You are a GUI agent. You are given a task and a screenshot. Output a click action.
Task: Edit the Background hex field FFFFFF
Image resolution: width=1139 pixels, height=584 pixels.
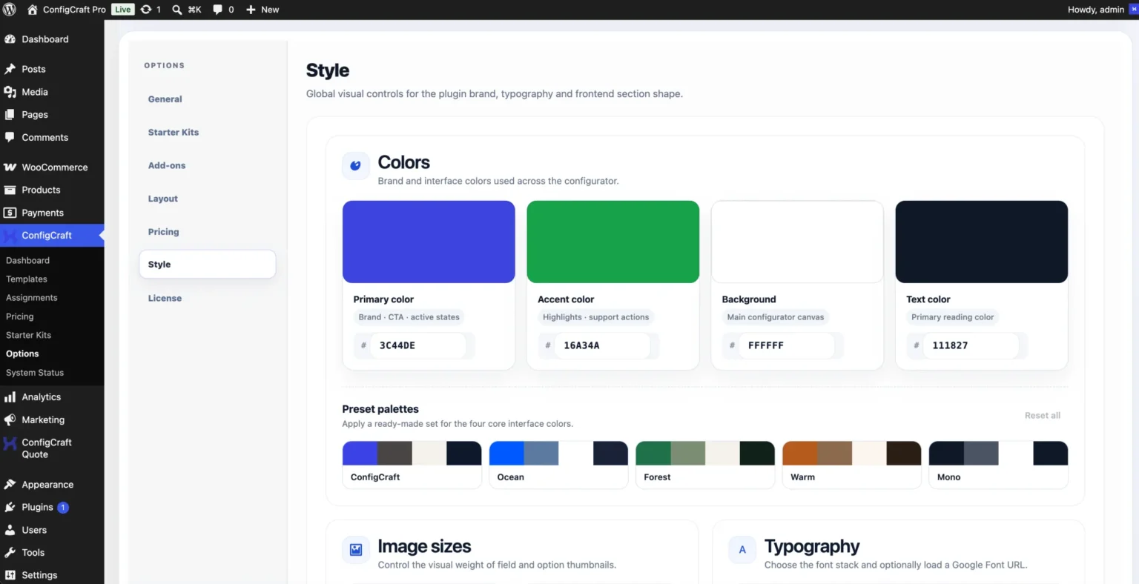coord(787,345)
